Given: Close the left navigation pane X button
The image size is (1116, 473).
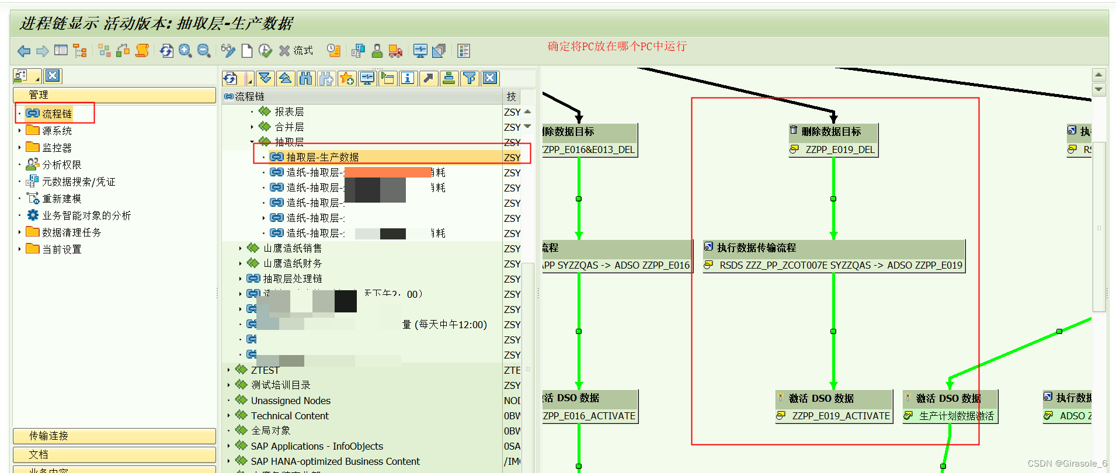Looking at the screenshot, I should tap(53, 76).
